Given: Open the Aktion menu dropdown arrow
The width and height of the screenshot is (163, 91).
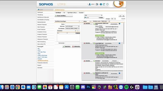Looking at the screenshot, I should [91, 21].
